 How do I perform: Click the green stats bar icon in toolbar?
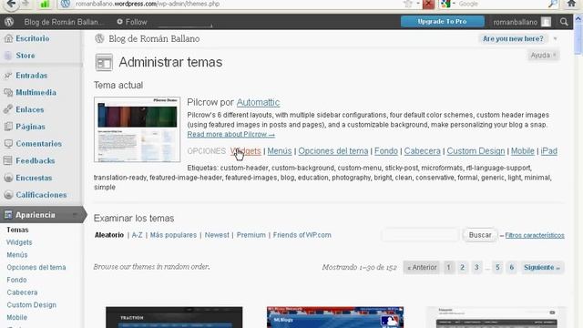[45, 4]
